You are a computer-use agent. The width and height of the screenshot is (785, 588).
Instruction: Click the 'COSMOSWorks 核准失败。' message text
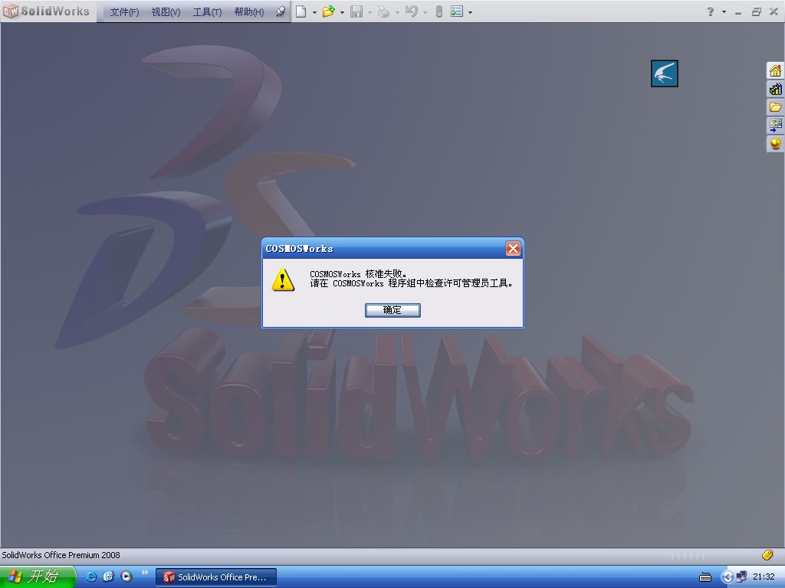pyautogui.click(x=359, y=274)
